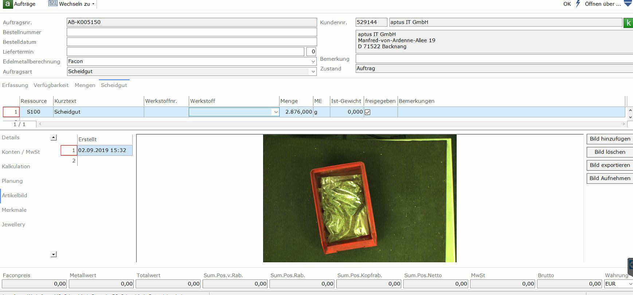Toggle the freigegeben checkbox in the S100 row
The width and height of the screenshot is (633, 295).
click(368, 112)
